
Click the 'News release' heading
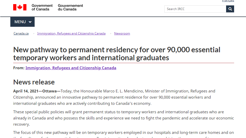34,82
